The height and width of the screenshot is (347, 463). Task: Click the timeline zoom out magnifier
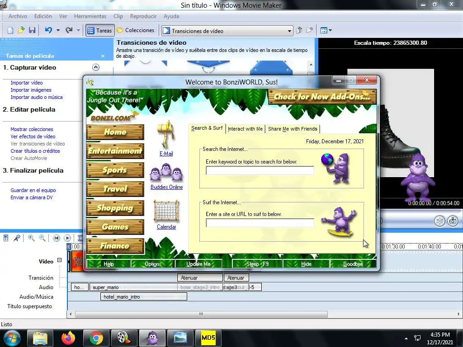(42, 238)
